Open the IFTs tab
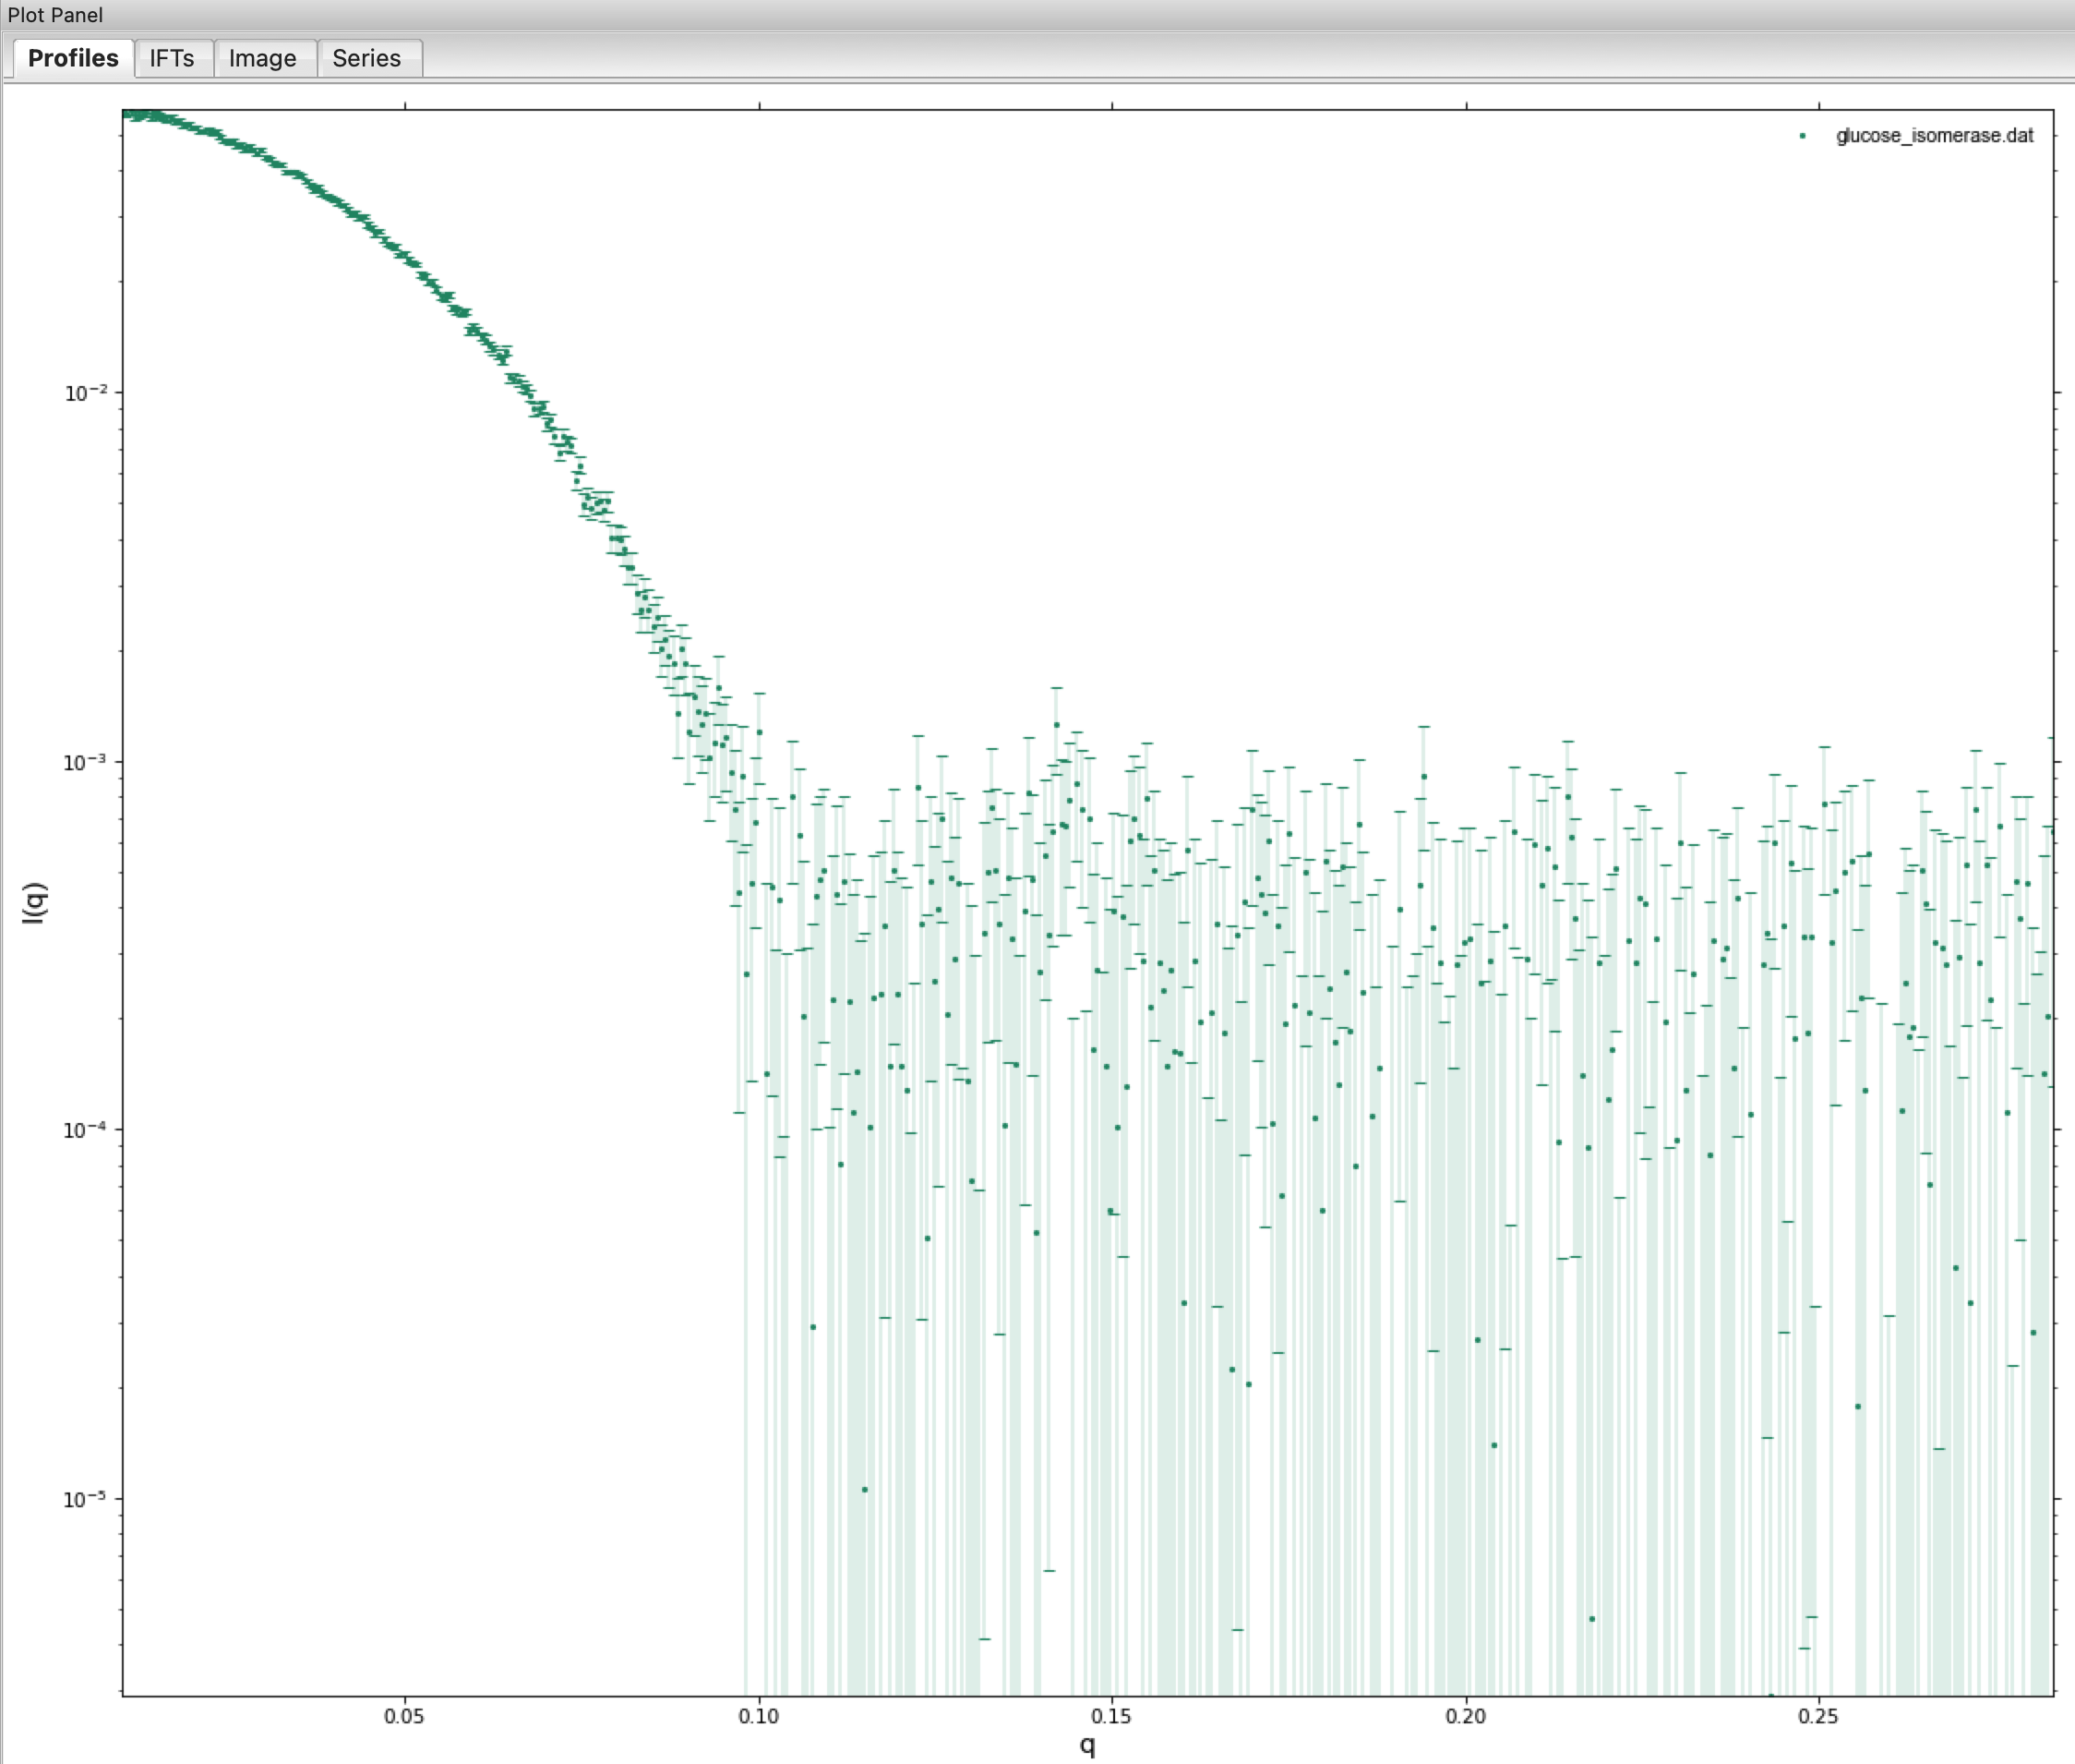Viewport: 2075px width, 1764px height. pos(172,58)
